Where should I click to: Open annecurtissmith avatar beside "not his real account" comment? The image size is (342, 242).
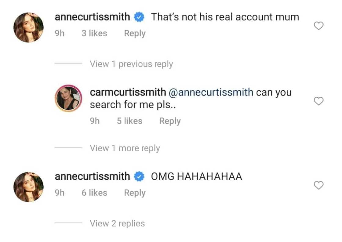(x=28, y=27)
